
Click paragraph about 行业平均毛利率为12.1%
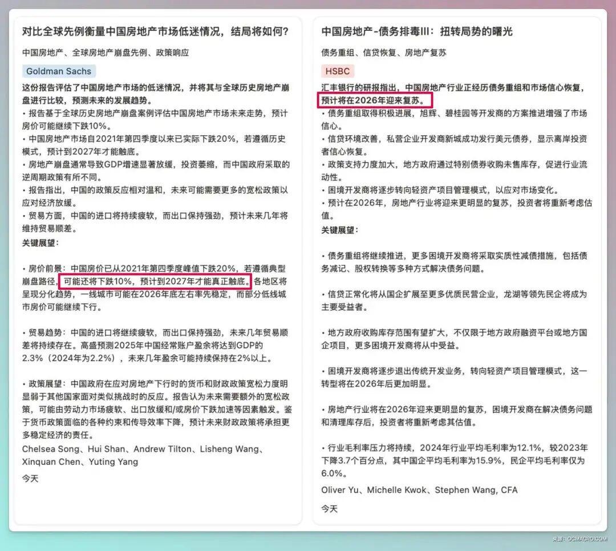click(x=455, y=460)
